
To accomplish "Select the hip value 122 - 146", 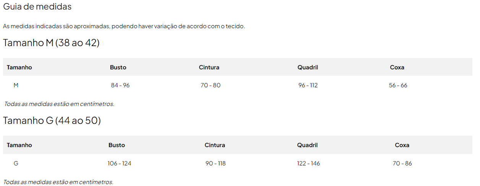I will 308,164.
